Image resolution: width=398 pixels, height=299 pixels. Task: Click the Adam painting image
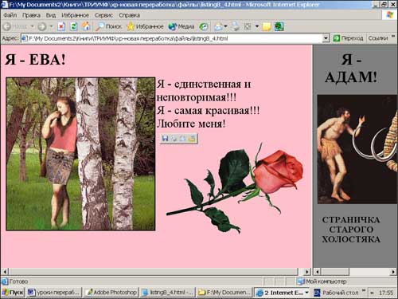click(357, 149)
